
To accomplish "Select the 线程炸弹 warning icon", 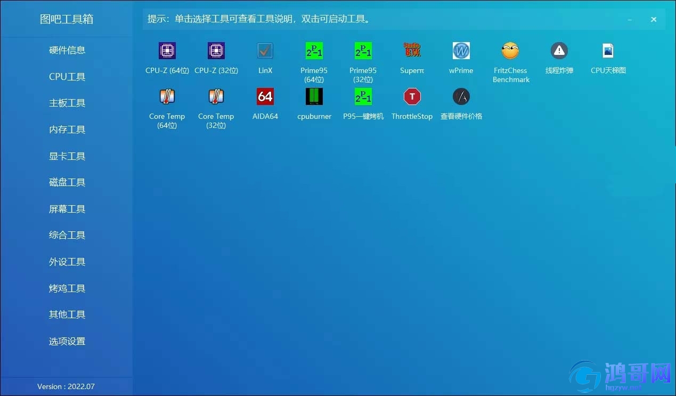I will (x=559, y=51).
